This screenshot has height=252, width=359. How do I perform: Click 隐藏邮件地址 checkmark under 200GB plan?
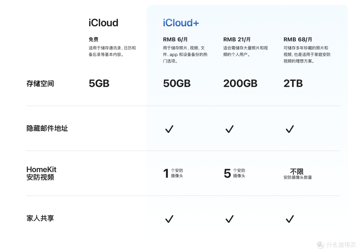229,129
